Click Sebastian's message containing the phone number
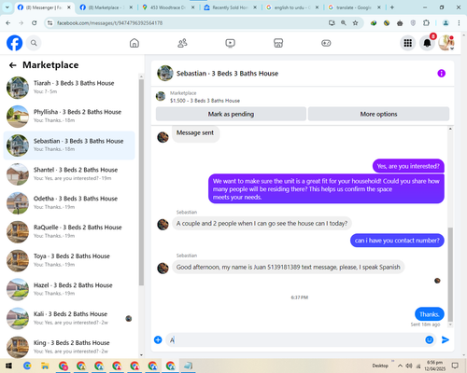The width and height of the screenshot is (467, 373). 288,267
